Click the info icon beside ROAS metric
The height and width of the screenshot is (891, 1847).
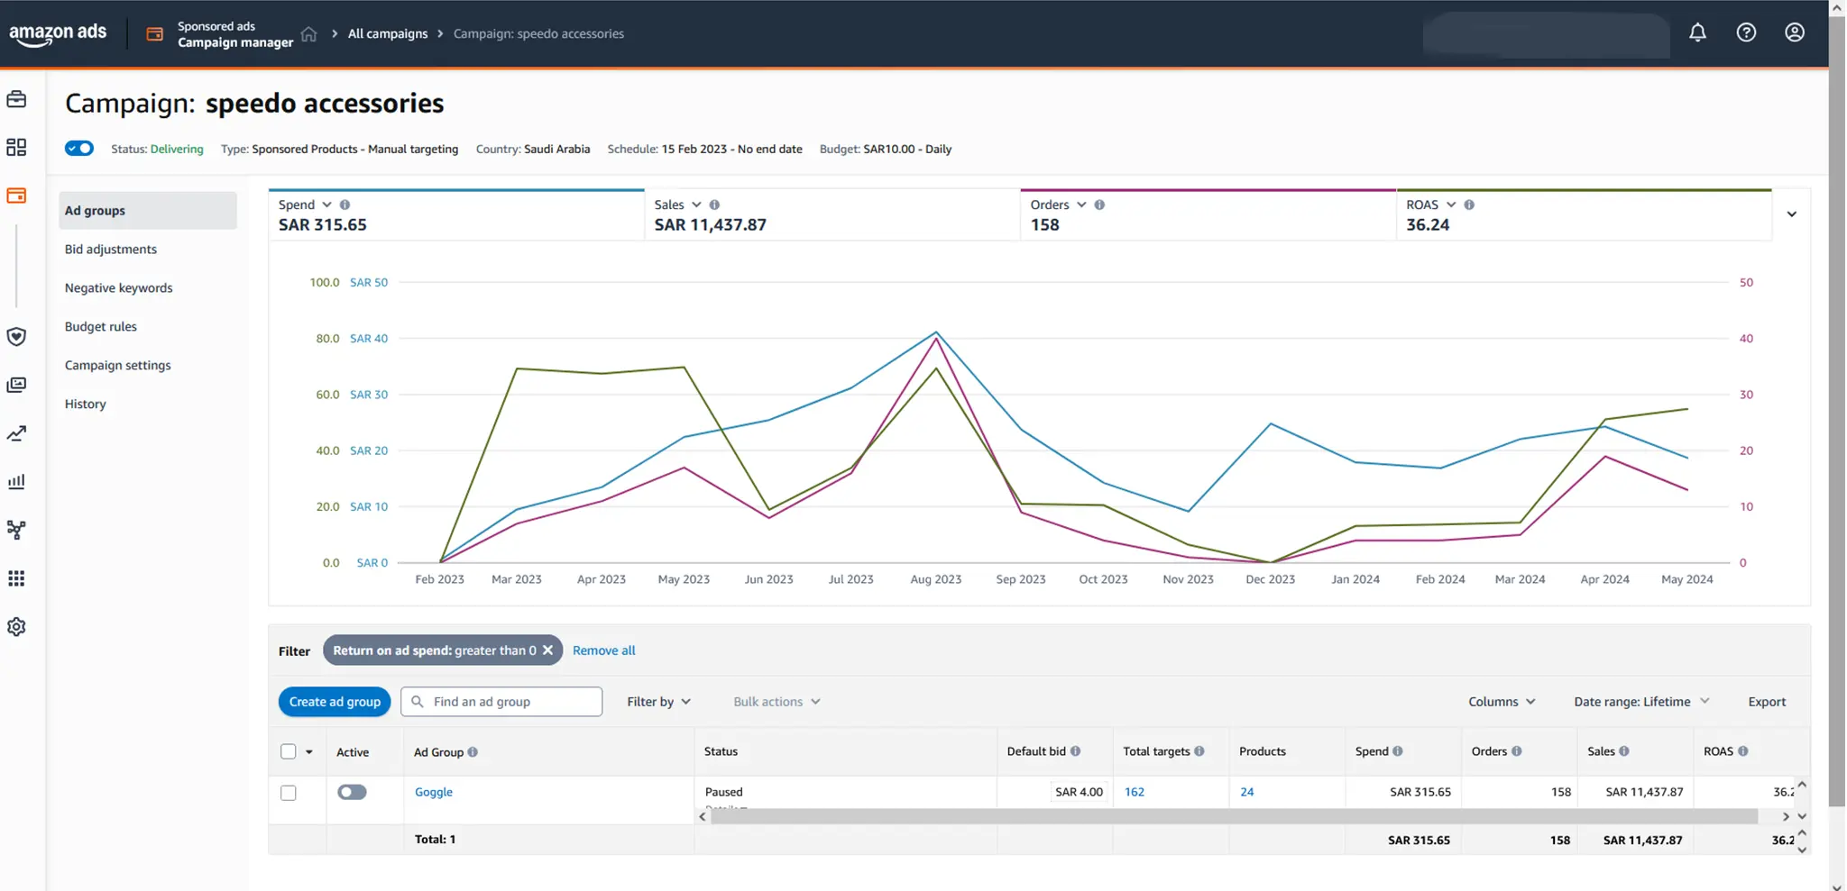[x=1469, y=205]
